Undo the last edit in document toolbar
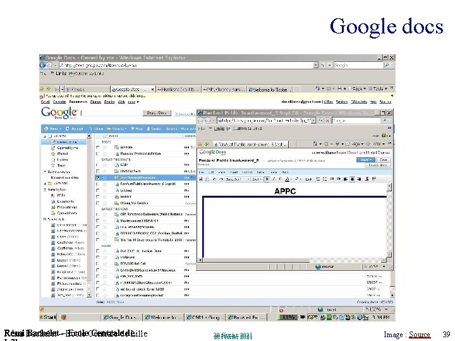The height and width of the screenshot is (341, 455). (214, 179)
